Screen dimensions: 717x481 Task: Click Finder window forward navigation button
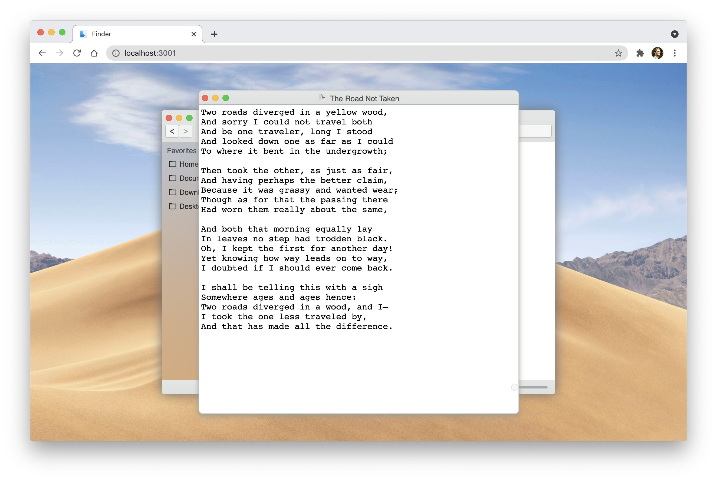pyautogui.click(x=186, y=131)
